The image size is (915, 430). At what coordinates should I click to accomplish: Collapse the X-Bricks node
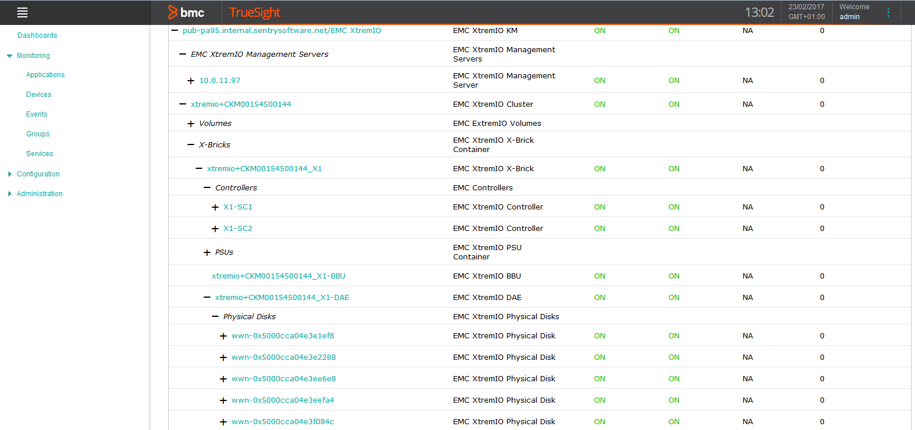(191, 144)
